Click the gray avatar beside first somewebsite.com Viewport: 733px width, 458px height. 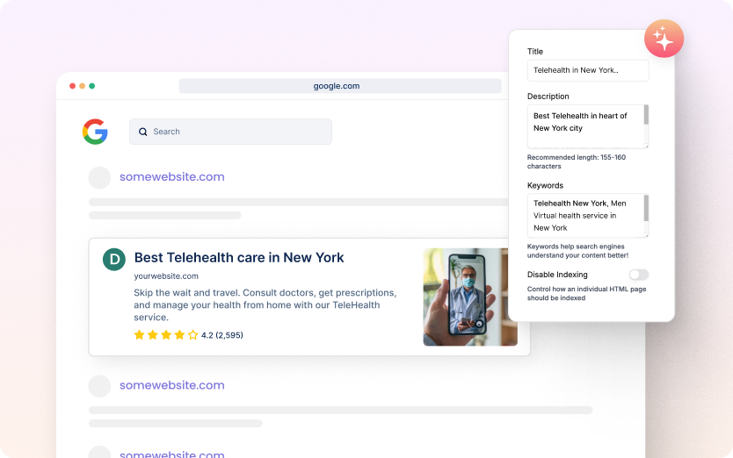[99, 177]
